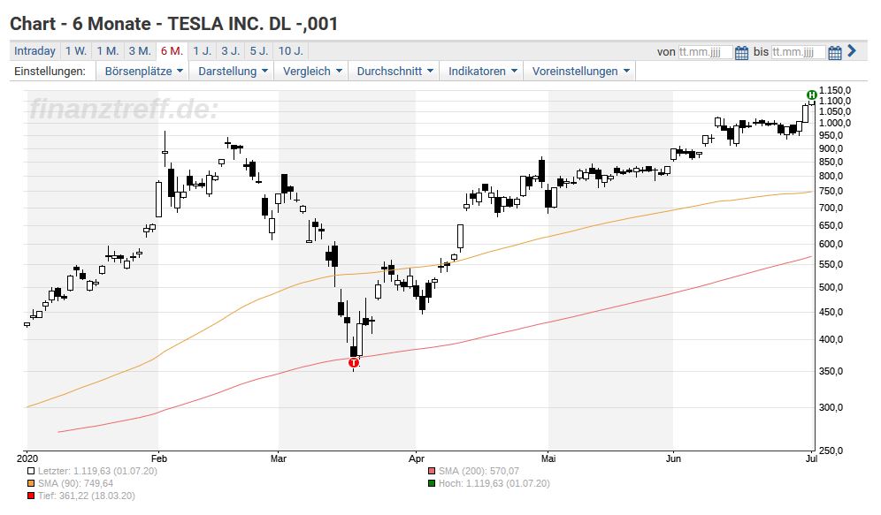Expand the Voreinstellungen dropdown
This screenshot has width=881, height=515.
point(580,72)
